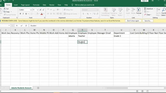Click the Sign in button
166x93 pixels.
144,1
